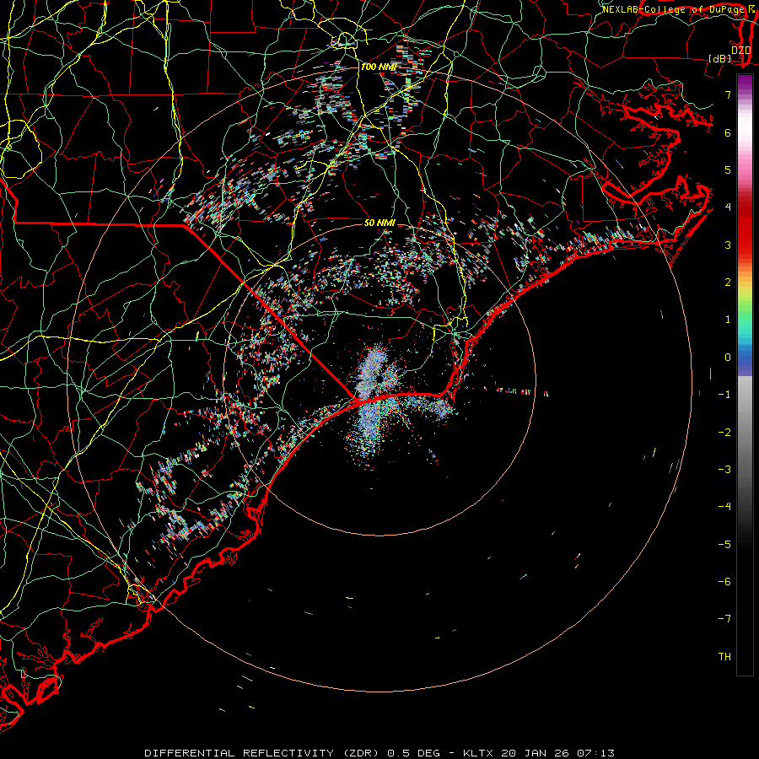The image size is (759, 759).
Task: Click the "DZD" product label
Action: [x=740, y=50]
